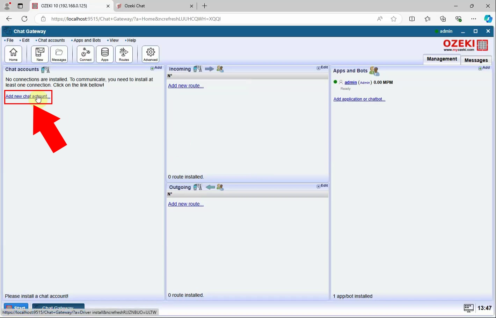Open browser Settings and more ellipsis
The image size is (496, 318).
(x=474, y=19)
